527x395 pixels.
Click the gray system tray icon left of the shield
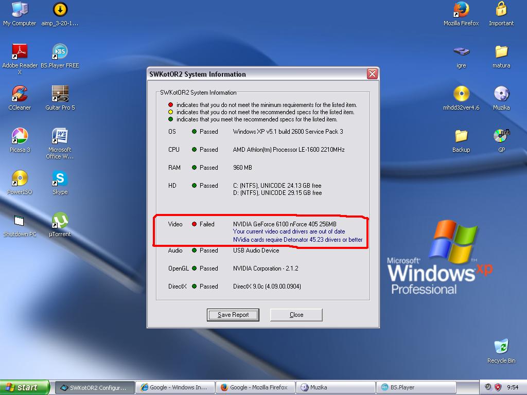488,387
